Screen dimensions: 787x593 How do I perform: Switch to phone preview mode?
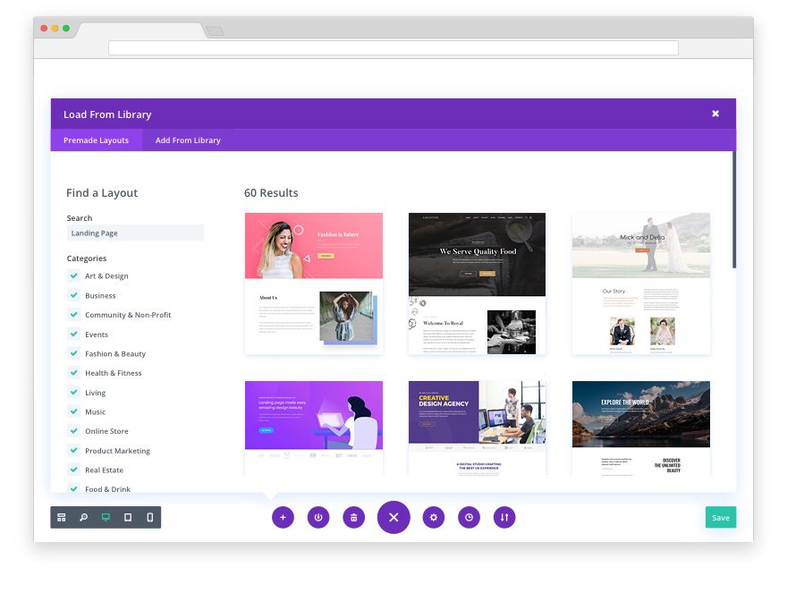click(x=149, y=517)
